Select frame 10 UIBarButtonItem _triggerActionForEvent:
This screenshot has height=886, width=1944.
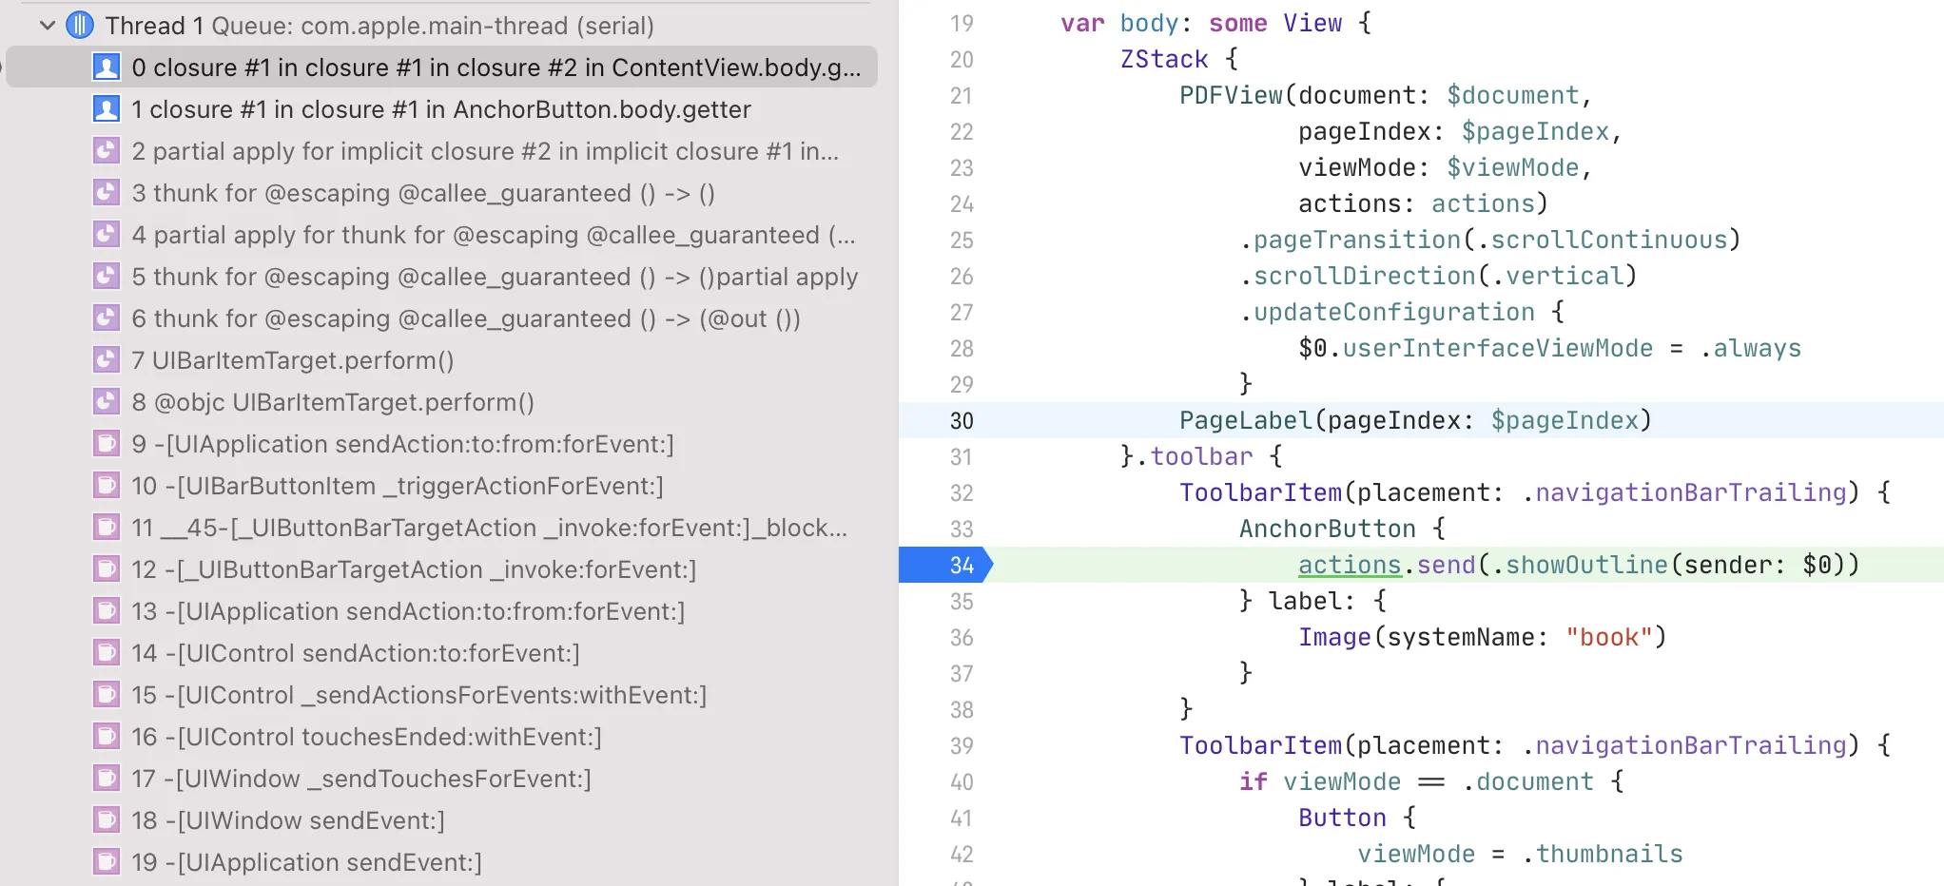click(399, 486)
